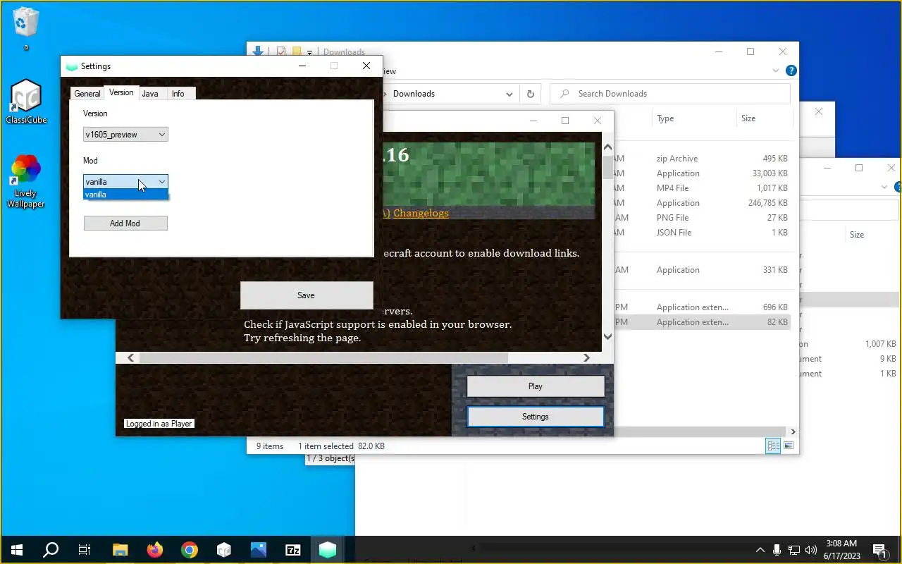902x564 pixels.
Task: Click the Windows Start button
Action: (x=17, y=550)
